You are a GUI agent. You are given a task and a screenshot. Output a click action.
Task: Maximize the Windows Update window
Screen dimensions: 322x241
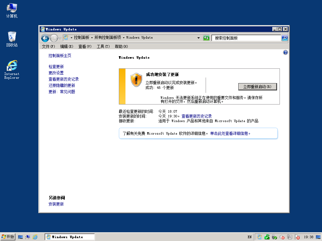pyautogui.click(x=280, y=29)
